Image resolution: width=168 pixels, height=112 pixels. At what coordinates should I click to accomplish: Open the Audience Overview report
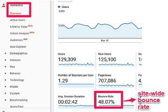pos(15,13)
